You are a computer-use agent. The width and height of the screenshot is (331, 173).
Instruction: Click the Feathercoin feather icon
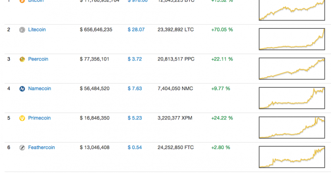22,147
